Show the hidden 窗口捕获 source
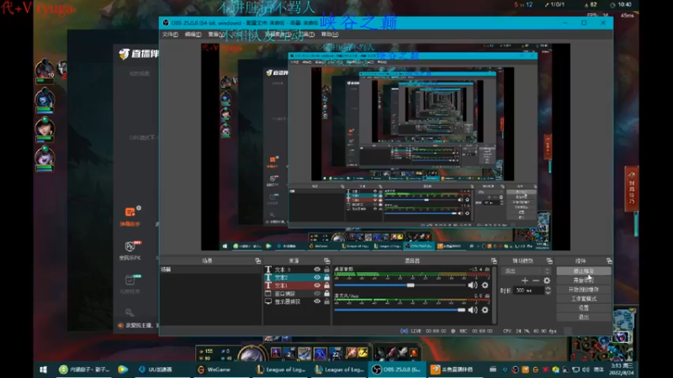 coord(317,293)
